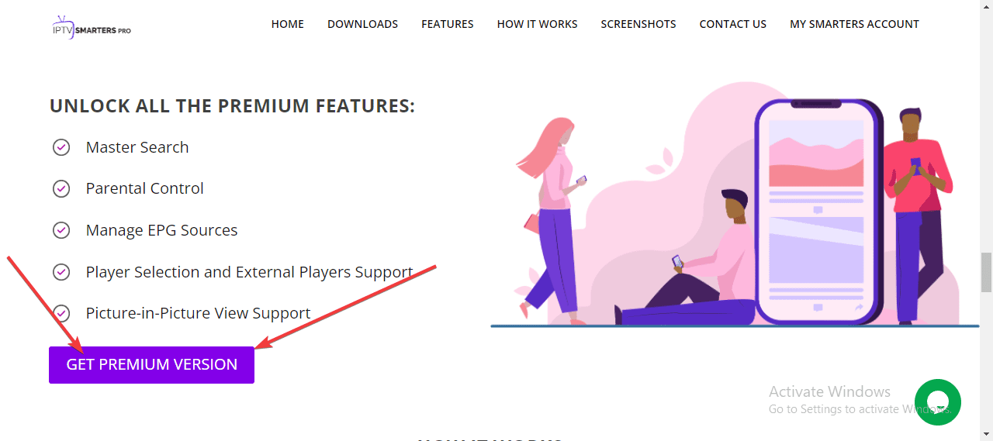
Task: Click the page scrollbar thumb
Action: pos(986,272)
